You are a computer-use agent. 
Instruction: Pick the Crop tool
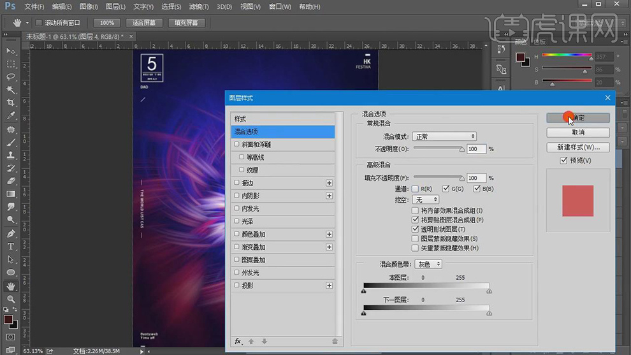(x=11, y=103)
